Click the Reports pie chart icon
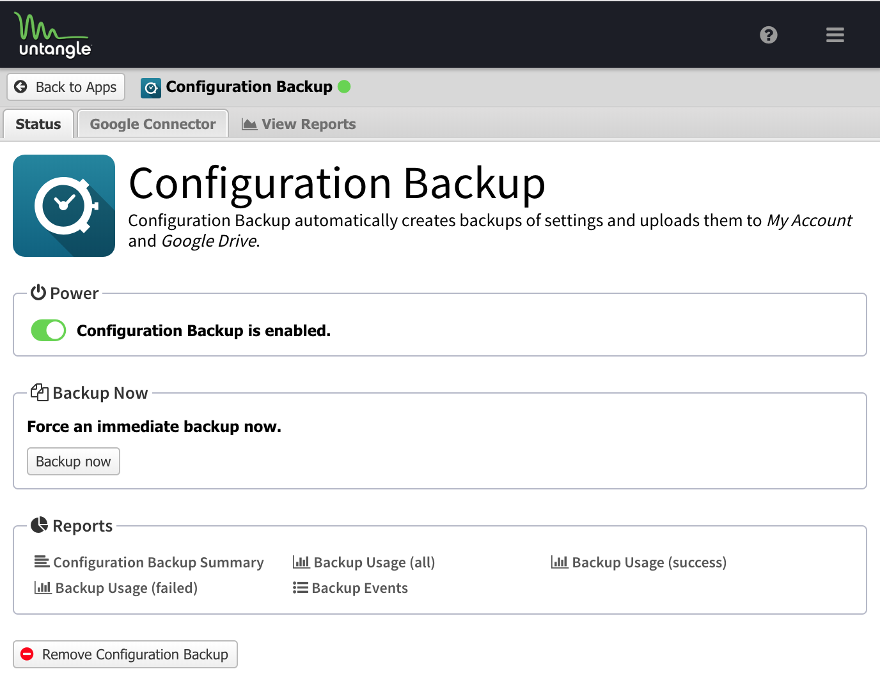The height and width of the screenshot is (676, 880). pos(39,525)
